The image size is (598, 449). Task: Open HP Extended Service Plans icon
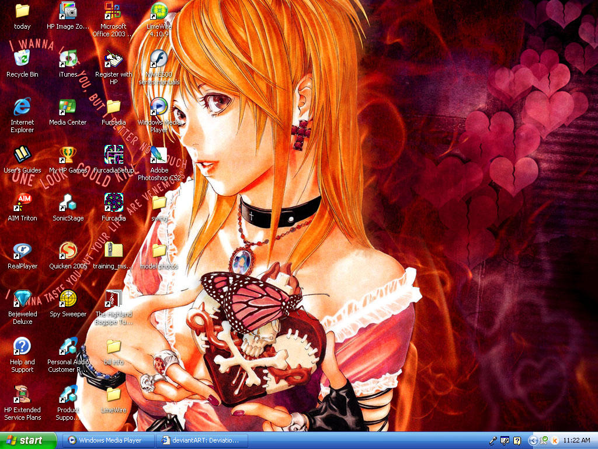[x=22, y=395]
